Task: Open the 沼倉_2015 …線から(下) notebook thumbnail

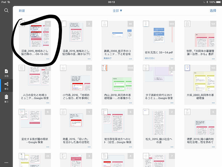Action: tap(76, 34)
